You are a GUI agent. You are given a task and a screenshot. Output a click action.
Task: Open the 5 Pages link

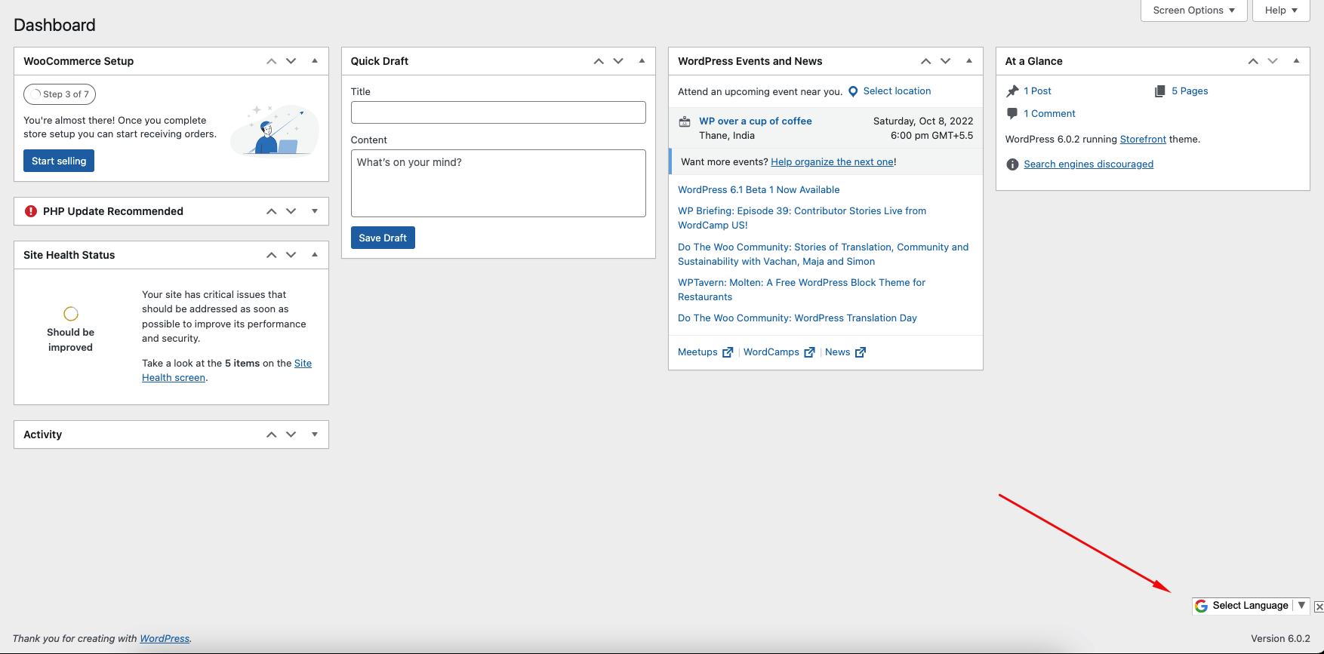tap(1190, 91)
